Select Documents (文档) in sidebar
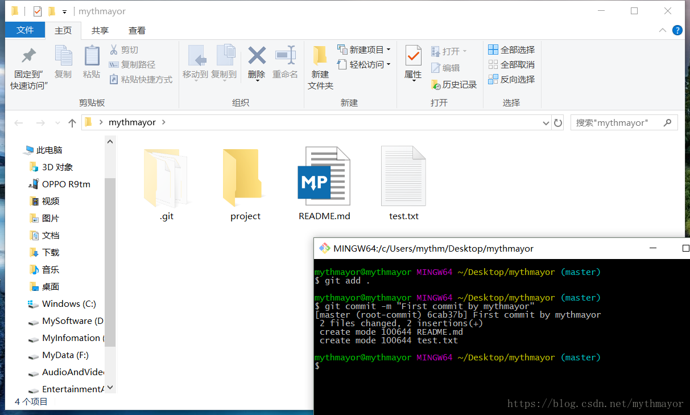Viewport: 690px width, 415px height. [44, 236]
